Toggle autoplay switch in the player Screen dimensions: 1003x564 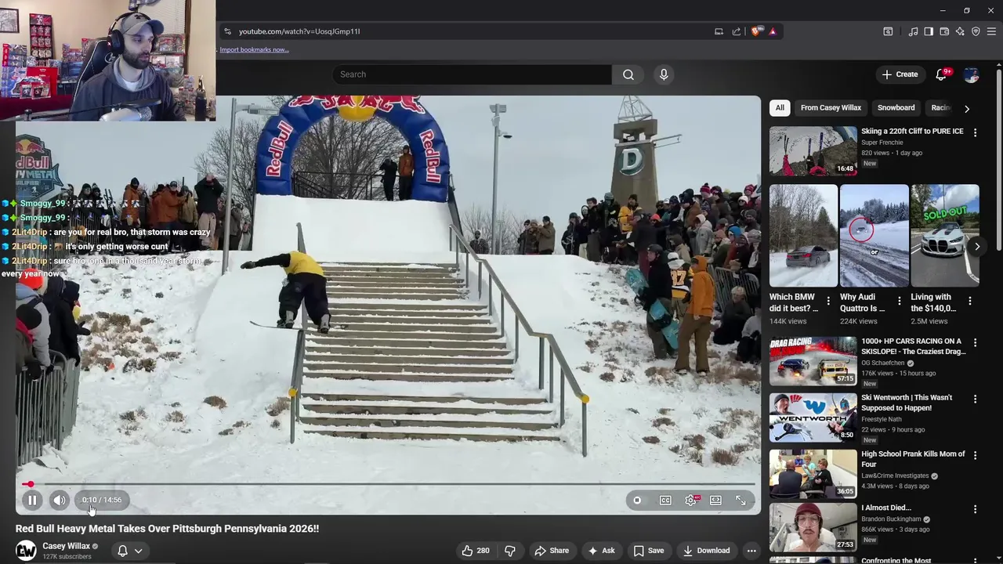pyautogui.click(x=637, y=500)
